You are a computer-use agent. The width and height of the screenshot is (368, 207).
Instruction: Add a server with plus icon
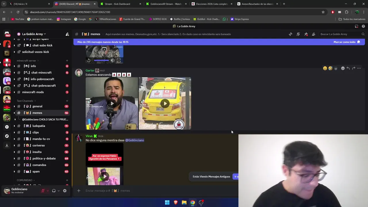pos(7,127)
